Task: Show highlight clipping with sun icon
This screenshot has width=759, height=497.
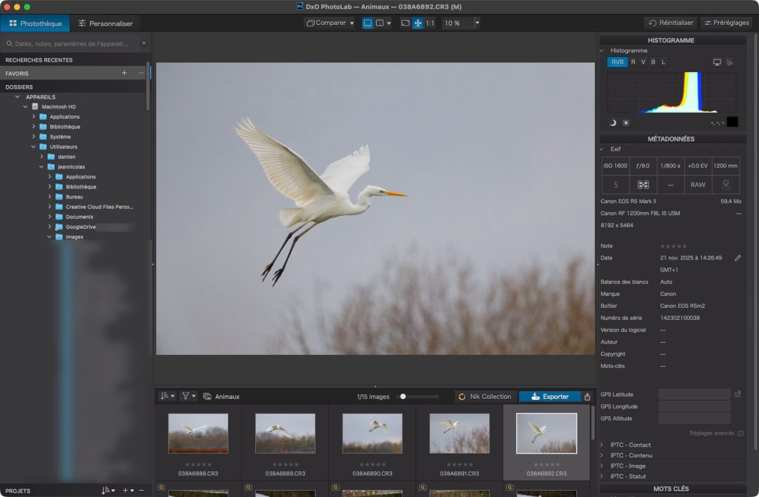Action: [626, 123]
